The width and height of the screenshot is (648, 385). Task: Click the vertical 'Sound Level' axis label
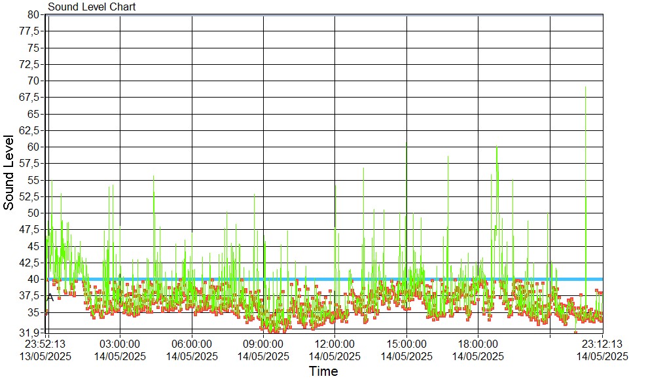(9, 172)
